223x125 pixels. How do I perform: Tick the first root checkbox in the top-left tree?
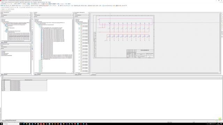pyautogui.click(x=2, y=19)
